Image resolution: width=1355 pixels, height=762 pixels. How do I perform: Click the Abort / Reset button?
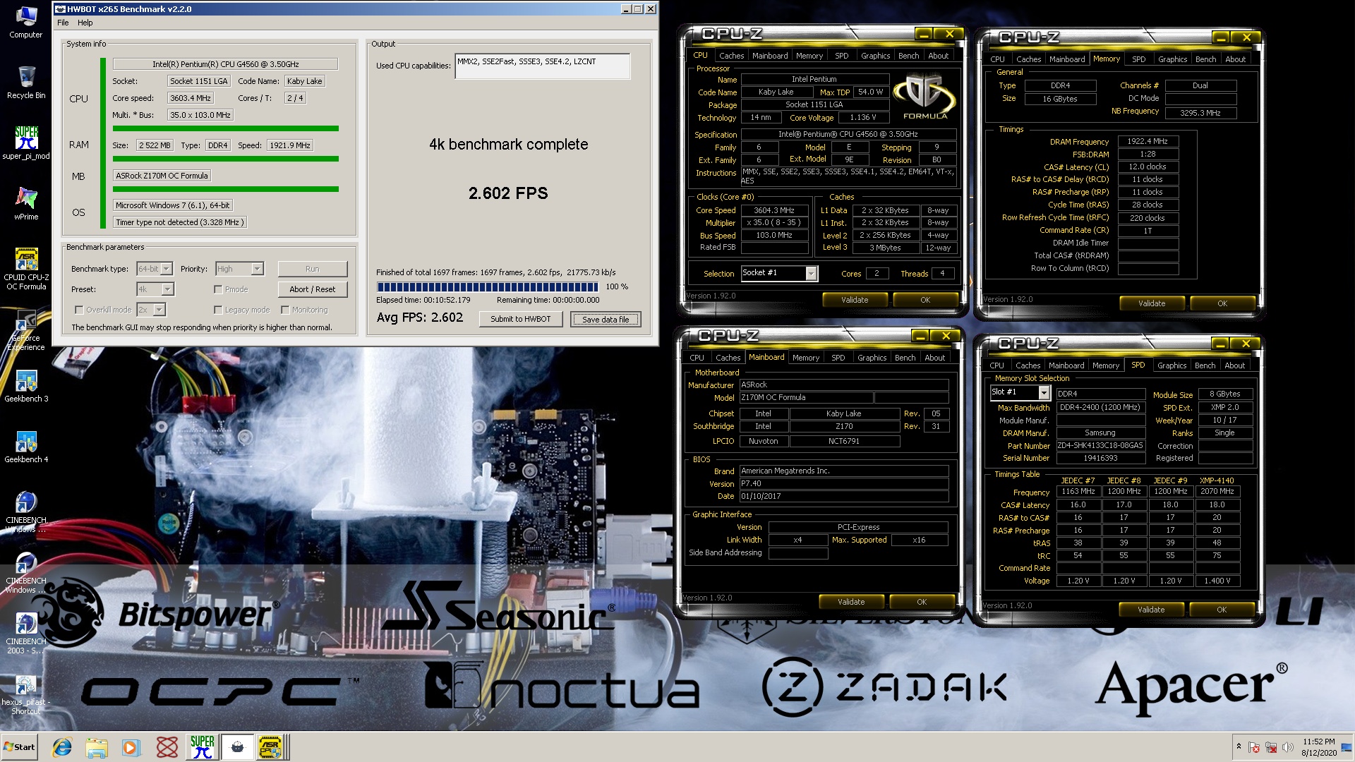click(312, 289)
